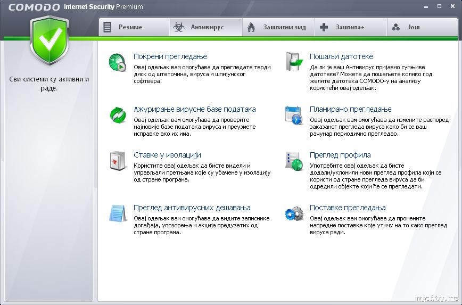Click the flame icon on Заштитни зид tab

251,27
